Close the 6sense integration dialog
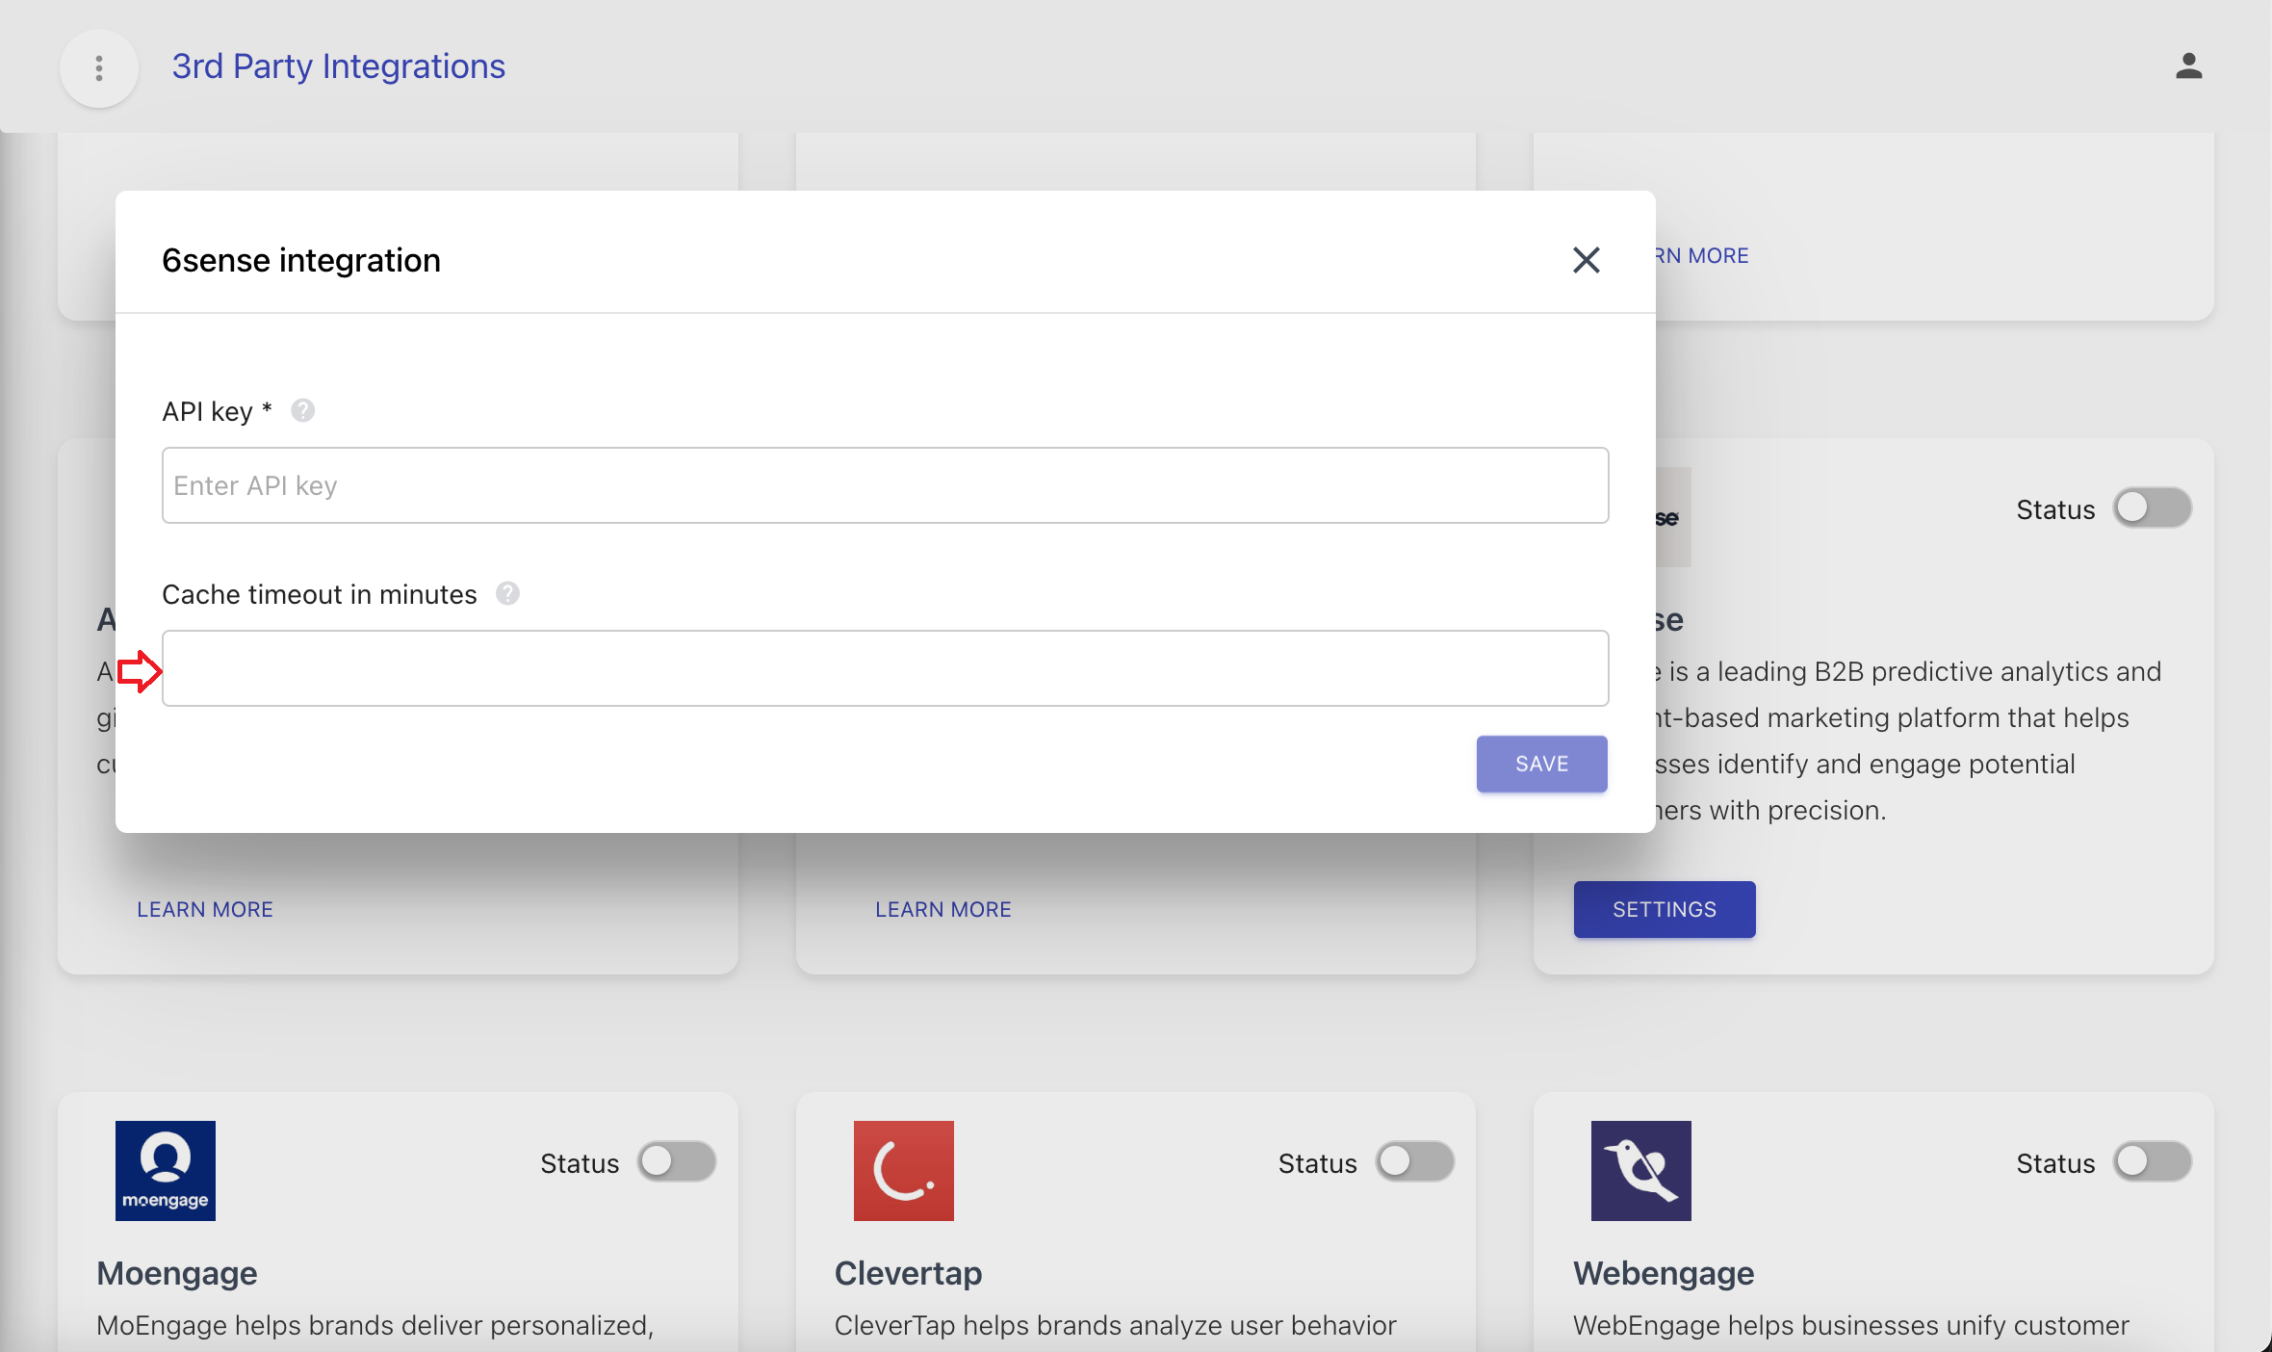2272x1352 pixels. (1586, 260)
